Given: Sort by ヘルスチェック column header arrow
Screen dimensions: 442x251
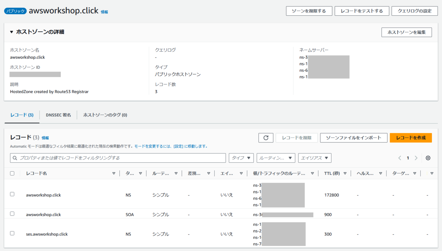Looking at the screenshot, I should 380,173.
